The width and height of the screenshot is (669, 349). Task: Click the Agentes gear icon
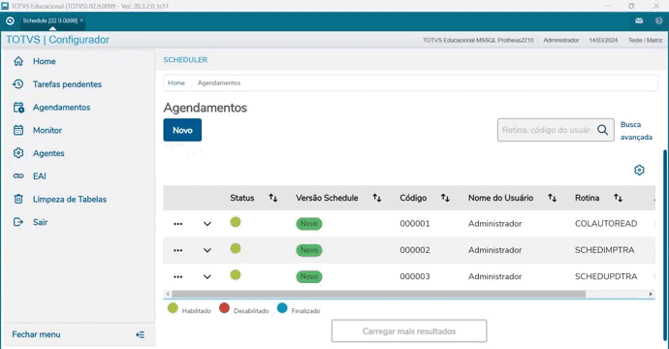coord(18,153)
